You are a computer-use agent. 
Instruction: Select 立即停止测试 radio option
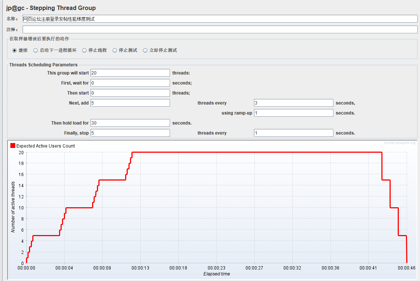145,50
